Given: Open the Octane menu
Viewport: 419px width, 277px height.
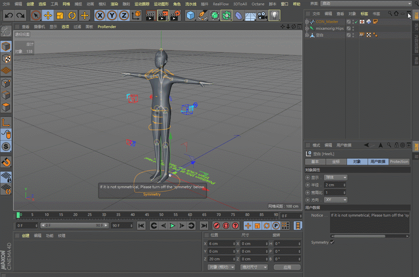Looking at the screenshot, I should tap(258, 4).
